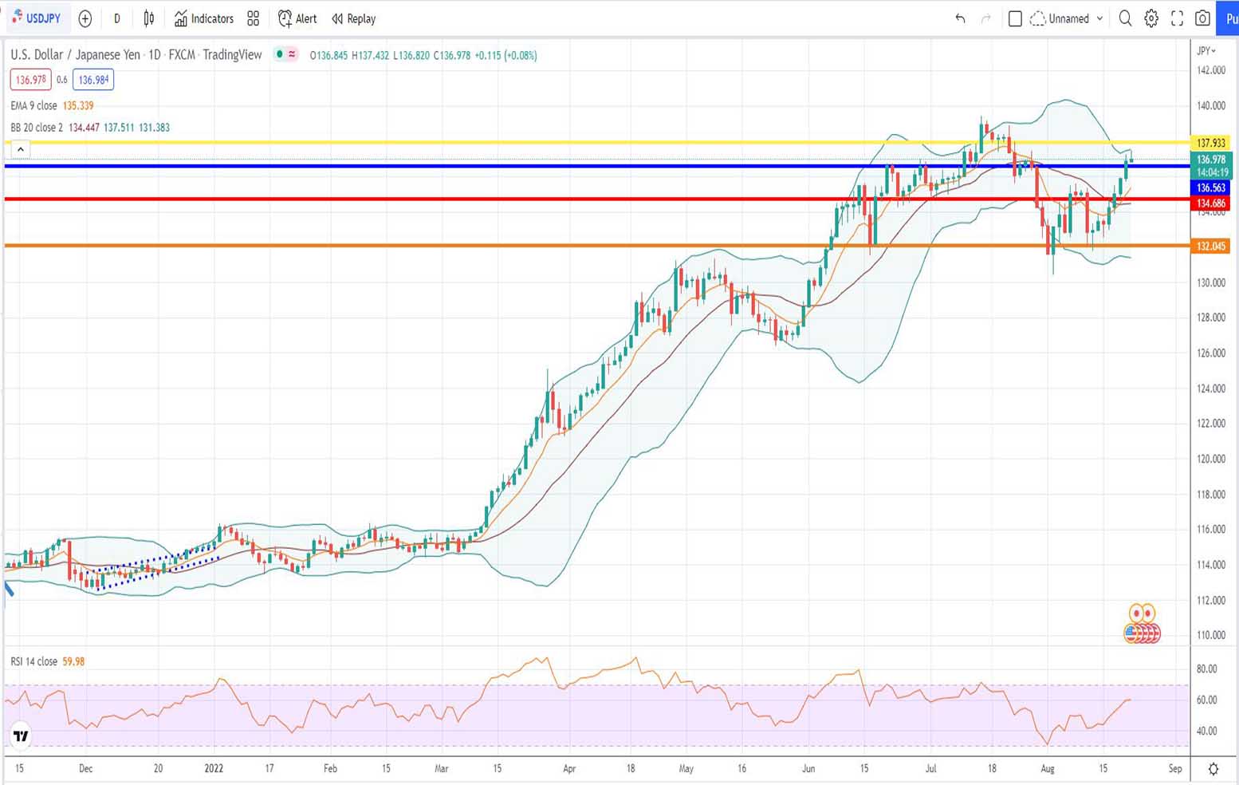The width and height of the screenshot is (1239, 785).
Task: Click the compare/add symbol plus icon
Action: pos(85,18)
